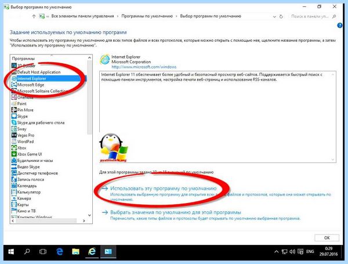Open the taskbar clock and date
Screen dimensions: 348x264
coord(328,251)
